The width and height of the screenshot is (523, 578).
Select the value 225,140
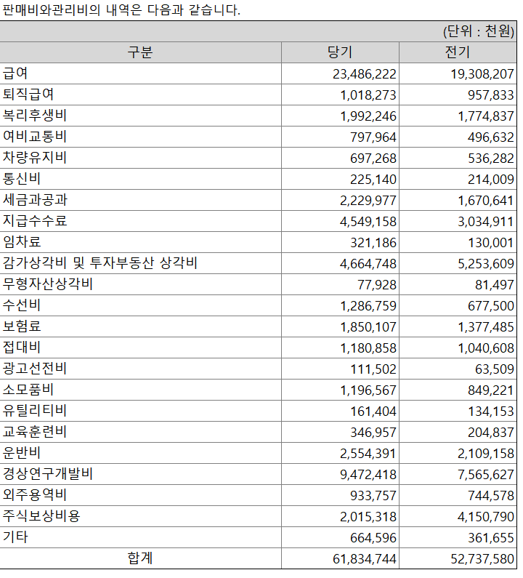pyautogui.click(x=373, y=180)
